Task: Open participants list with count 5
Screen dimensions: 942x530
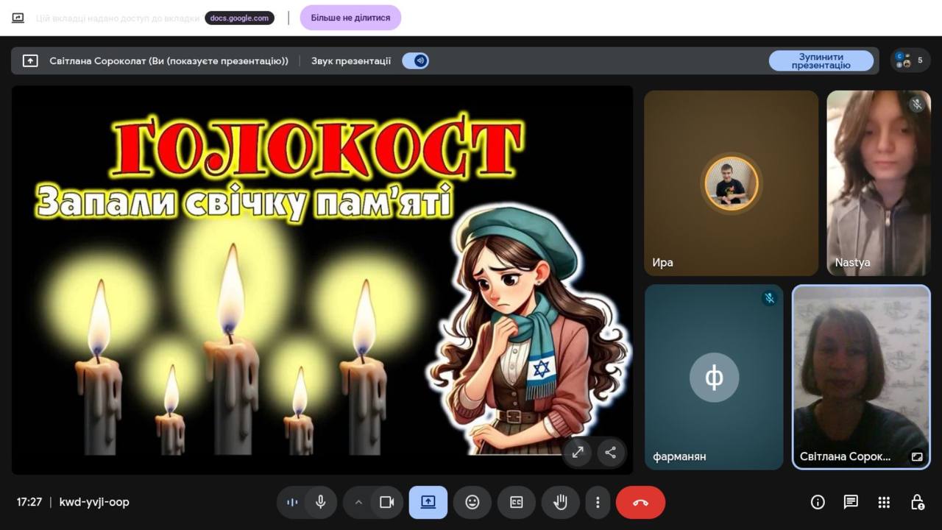Action: pyautogui.click(x=910, y=60)
